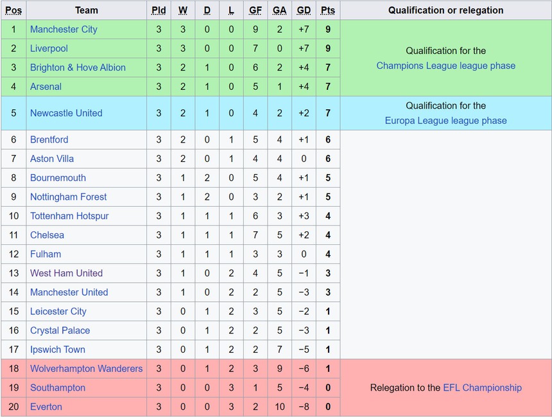Open the Aston Villa link
Screen dimensions: 552x417
(x=52, y=159)
